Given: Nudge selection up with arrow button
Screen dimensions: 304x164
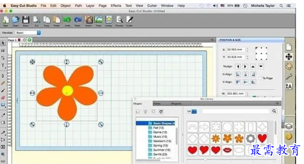Looking at the screenshot, I should point(253,67).
